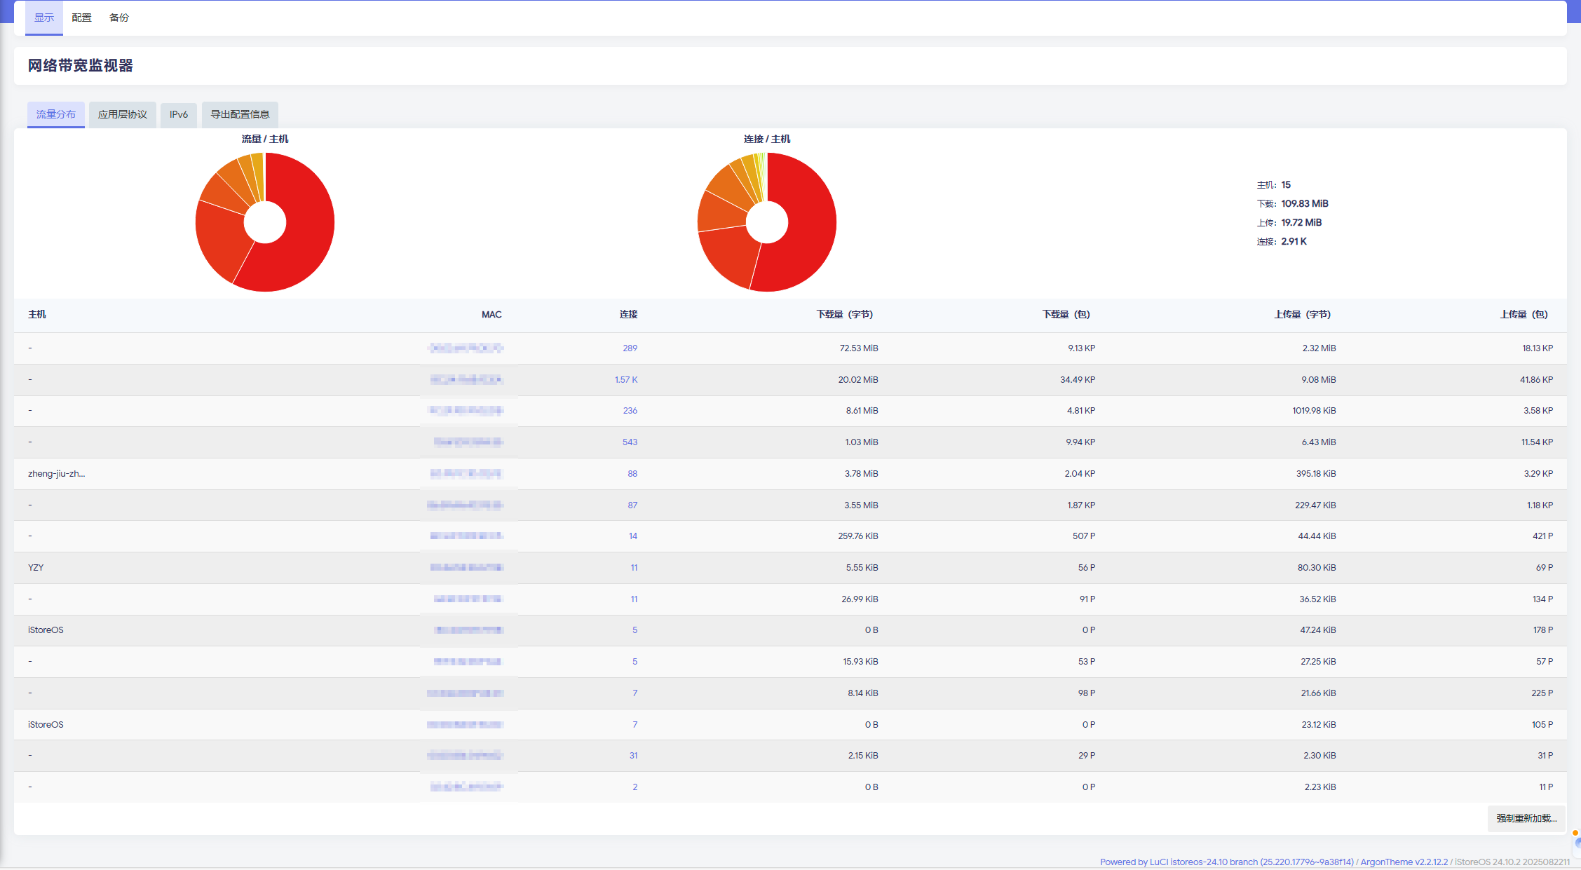Click the 强制重新加载 button
This screenshot has height=870, width=1581.
tap(1526, 818)
